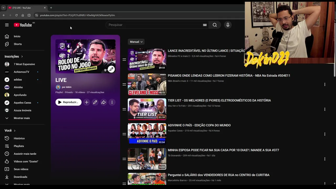Grab reorder handle of LANCE INACREDITÁVEL video

tap(124, 60)
